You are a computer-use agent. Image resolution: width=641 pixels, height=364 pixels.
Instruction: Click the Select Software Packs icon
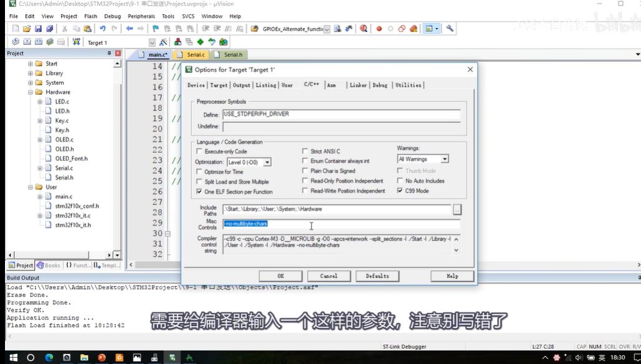click(x=212, y=42)
